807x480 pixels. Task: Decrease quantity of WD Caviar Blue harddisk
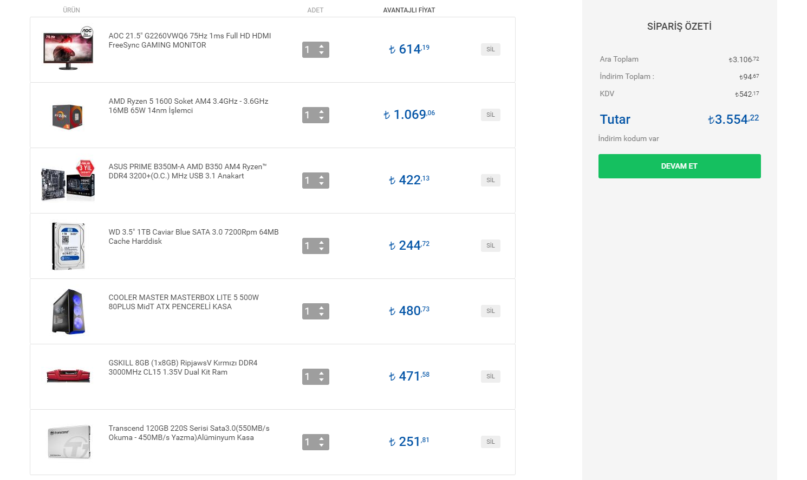(x=322, y=249)
